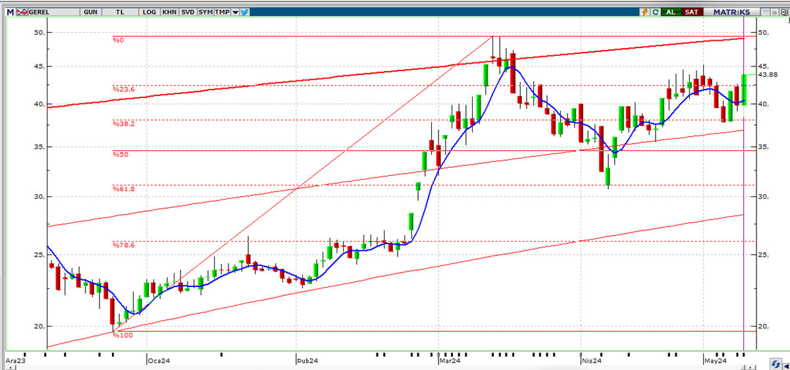Change the GUN period setting
The width and height of the screenshot is (790, 370).
point(90,12)
